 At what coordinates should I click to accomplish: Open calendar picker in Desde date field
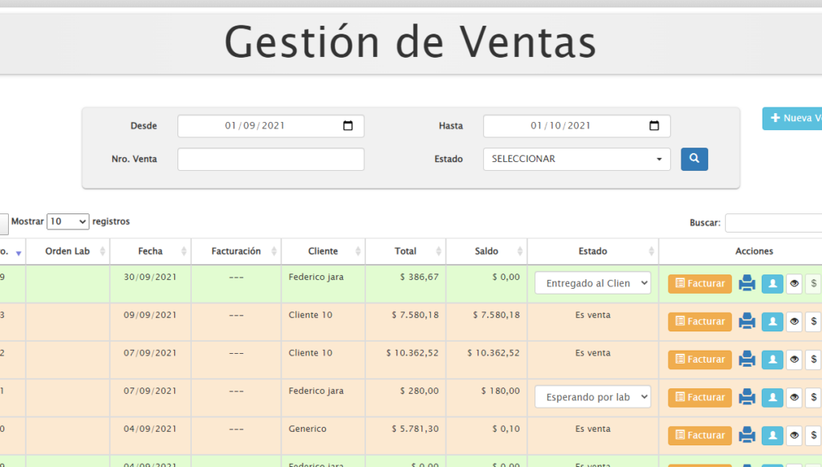(348, 126)
